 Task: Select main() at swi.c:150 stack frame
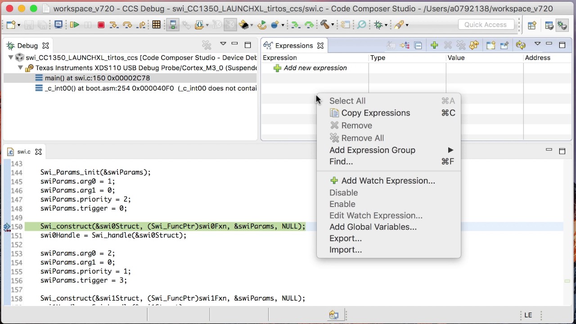click(97, 78)
